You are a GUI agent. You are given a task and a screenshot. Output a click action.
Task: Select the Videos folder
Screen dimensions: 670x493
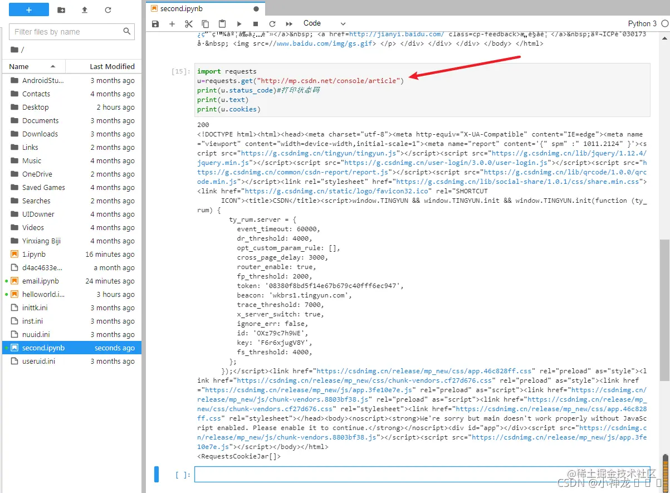pyautogui.click(x=72, y=227)
